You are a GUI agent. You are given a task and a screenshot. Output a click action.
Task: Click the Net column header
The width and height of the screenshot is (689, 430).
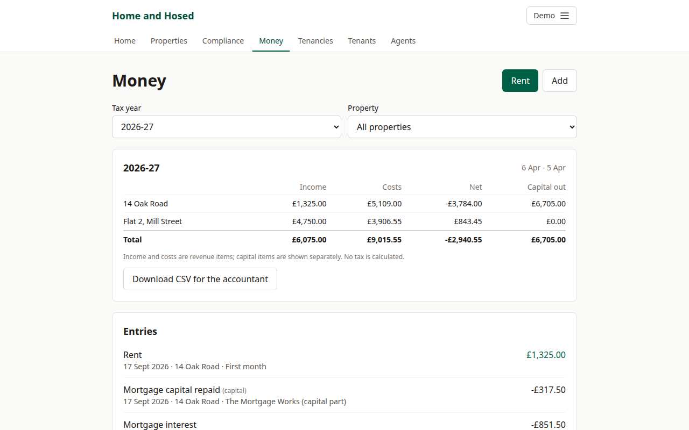click(476, 187)
